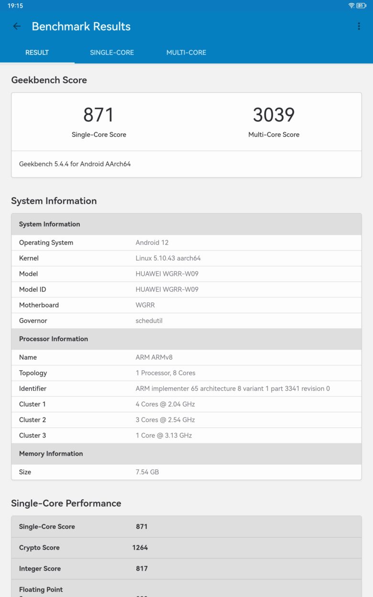The width and height of the screenshot is (373, 597).
Task: Switch to the RESULT tab
Action: click(x=37, y=53)
